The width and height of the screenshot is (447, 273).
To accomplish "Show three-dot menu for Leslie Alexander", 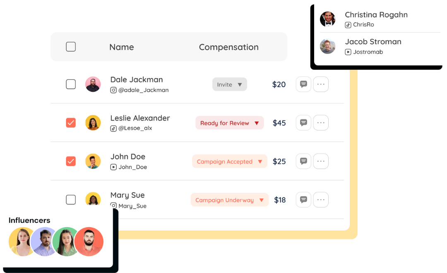I will pos(321,123).
